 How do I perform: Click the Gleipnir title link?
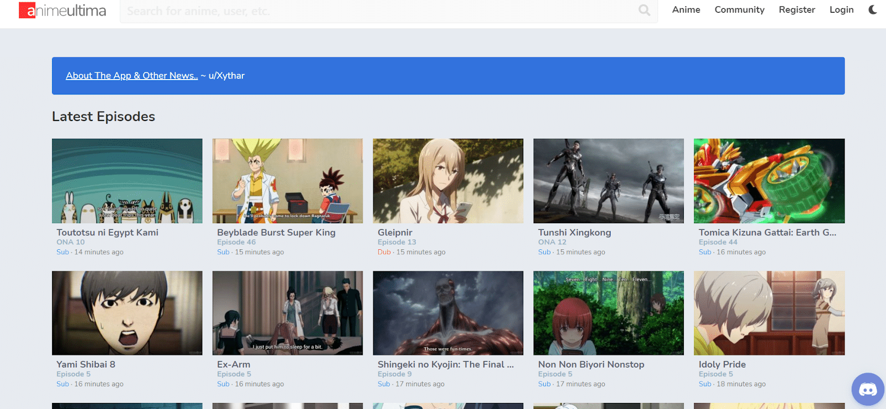pos(395,233)
